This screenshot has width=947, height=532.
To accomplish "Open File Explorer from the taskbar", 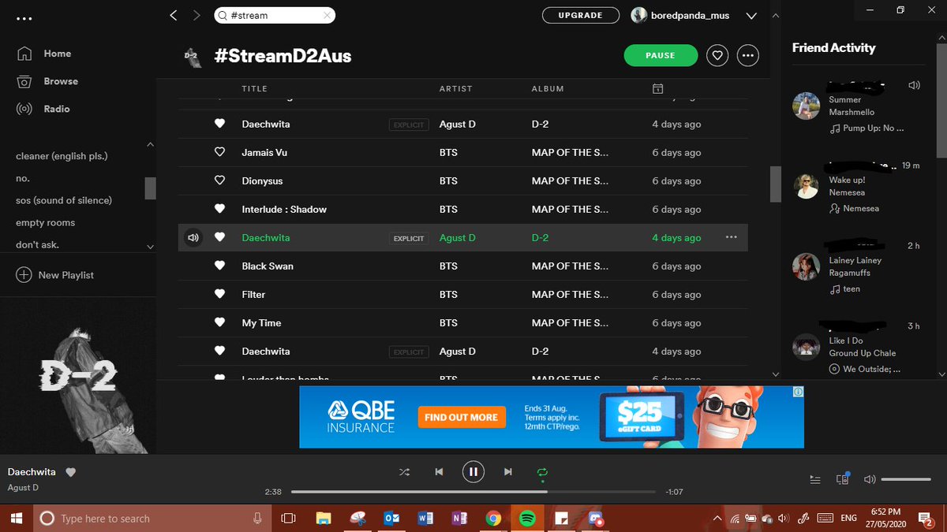I will click(323, 519).
